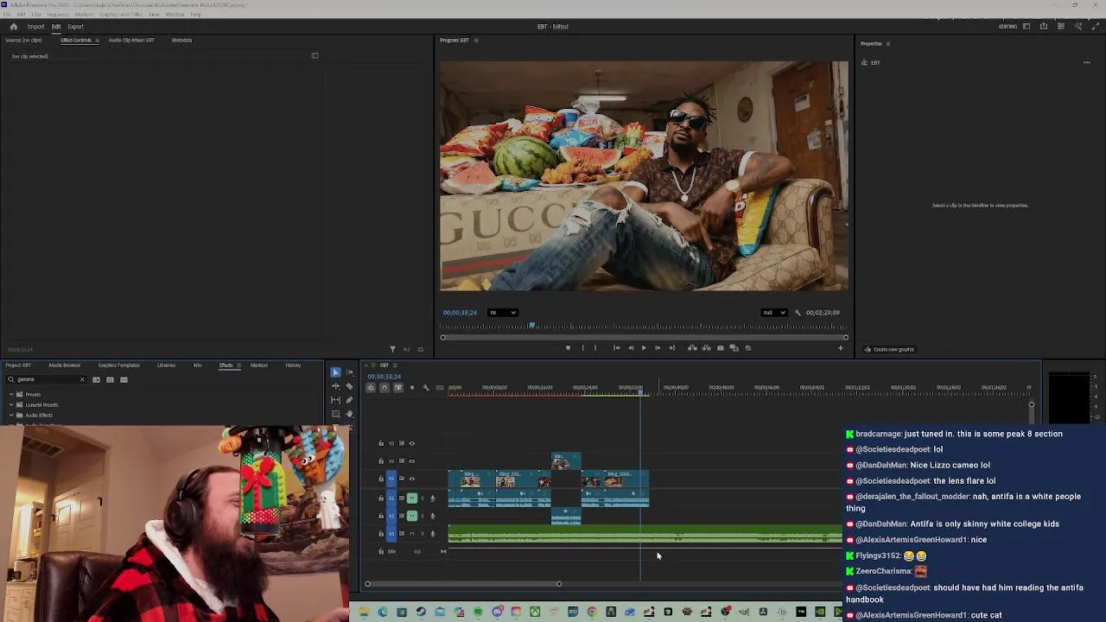Viewport: 1106px width, 622px height.
Task: Select the Hand tool
Action: 349,414
